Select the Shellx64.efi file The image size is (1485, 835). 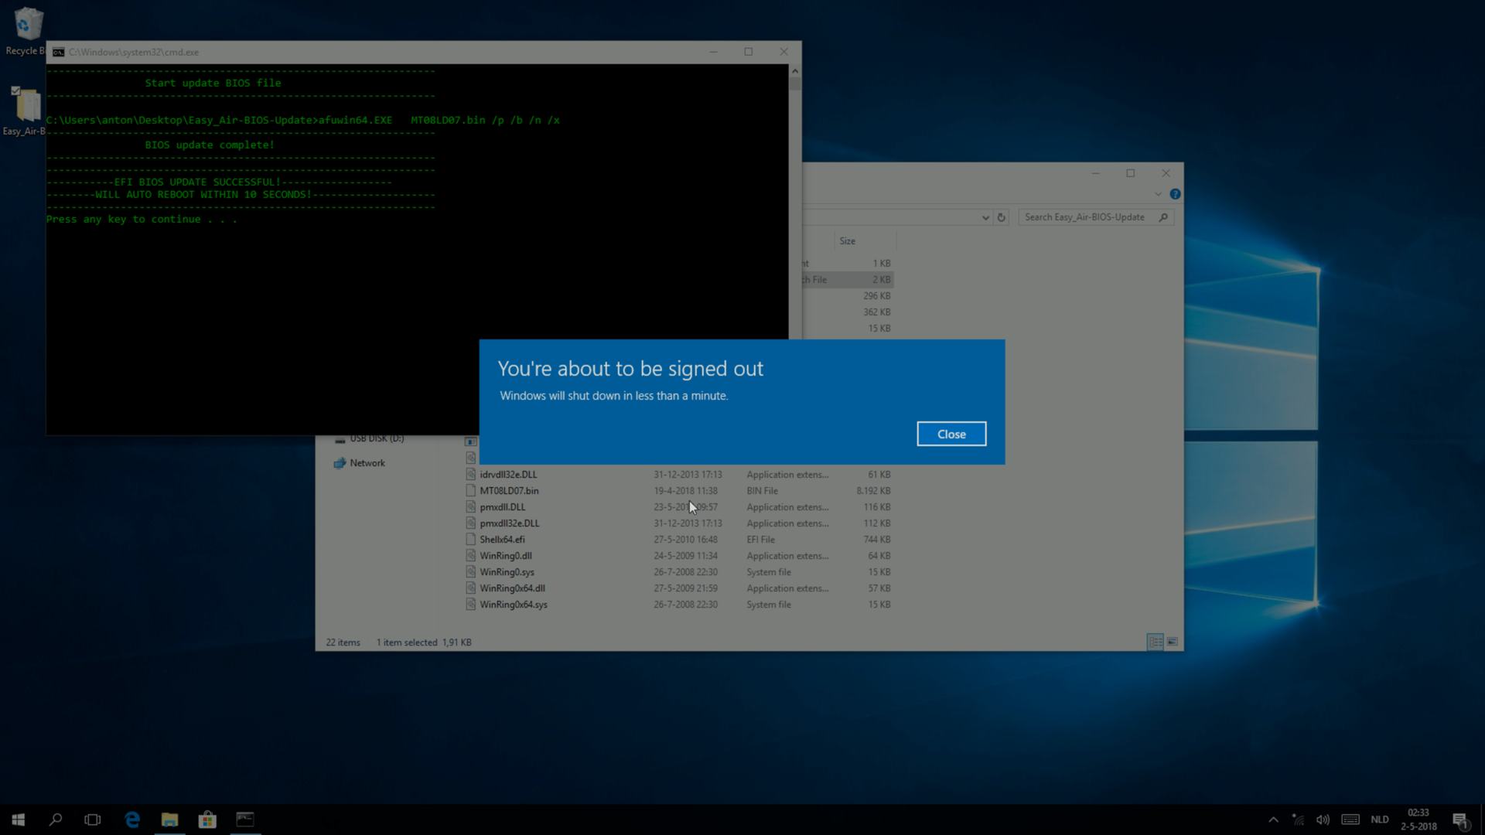tap(502, 540)
